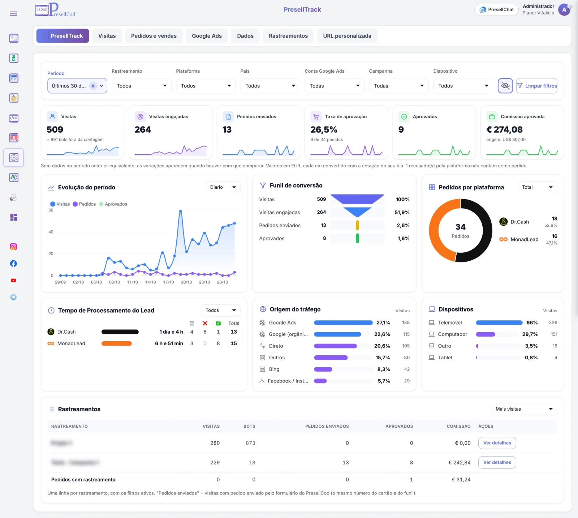The height and width of the screenshot is (518, 578).
Task: Click the code-window sidebar icon
Action: 14,118
